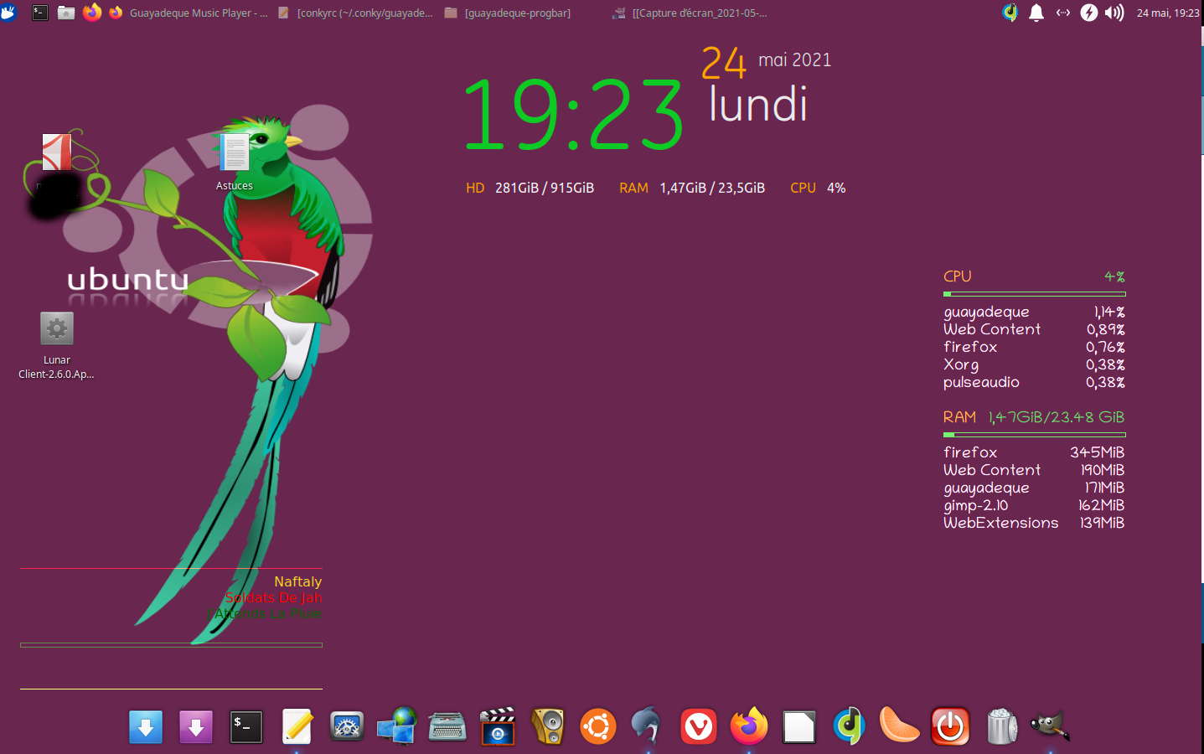
Task: Launch Firefox from the top panel launcher
Action: (92, 13)
